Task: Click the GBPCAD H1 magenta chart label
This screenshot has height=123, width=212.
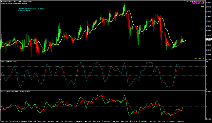Action: point(198,3)
